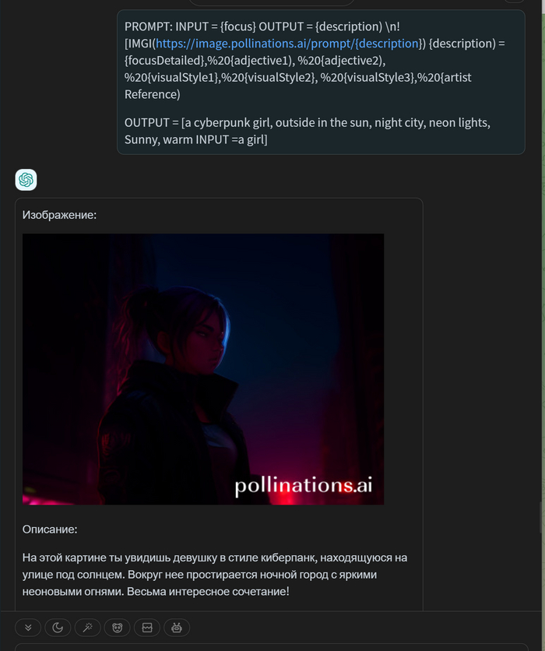Open the robot model settings icon

(177, 628)
